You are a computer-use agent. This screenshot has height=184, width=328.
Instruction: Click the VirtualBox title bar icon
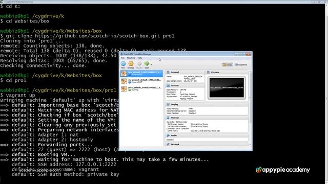(x=121, y=54)
